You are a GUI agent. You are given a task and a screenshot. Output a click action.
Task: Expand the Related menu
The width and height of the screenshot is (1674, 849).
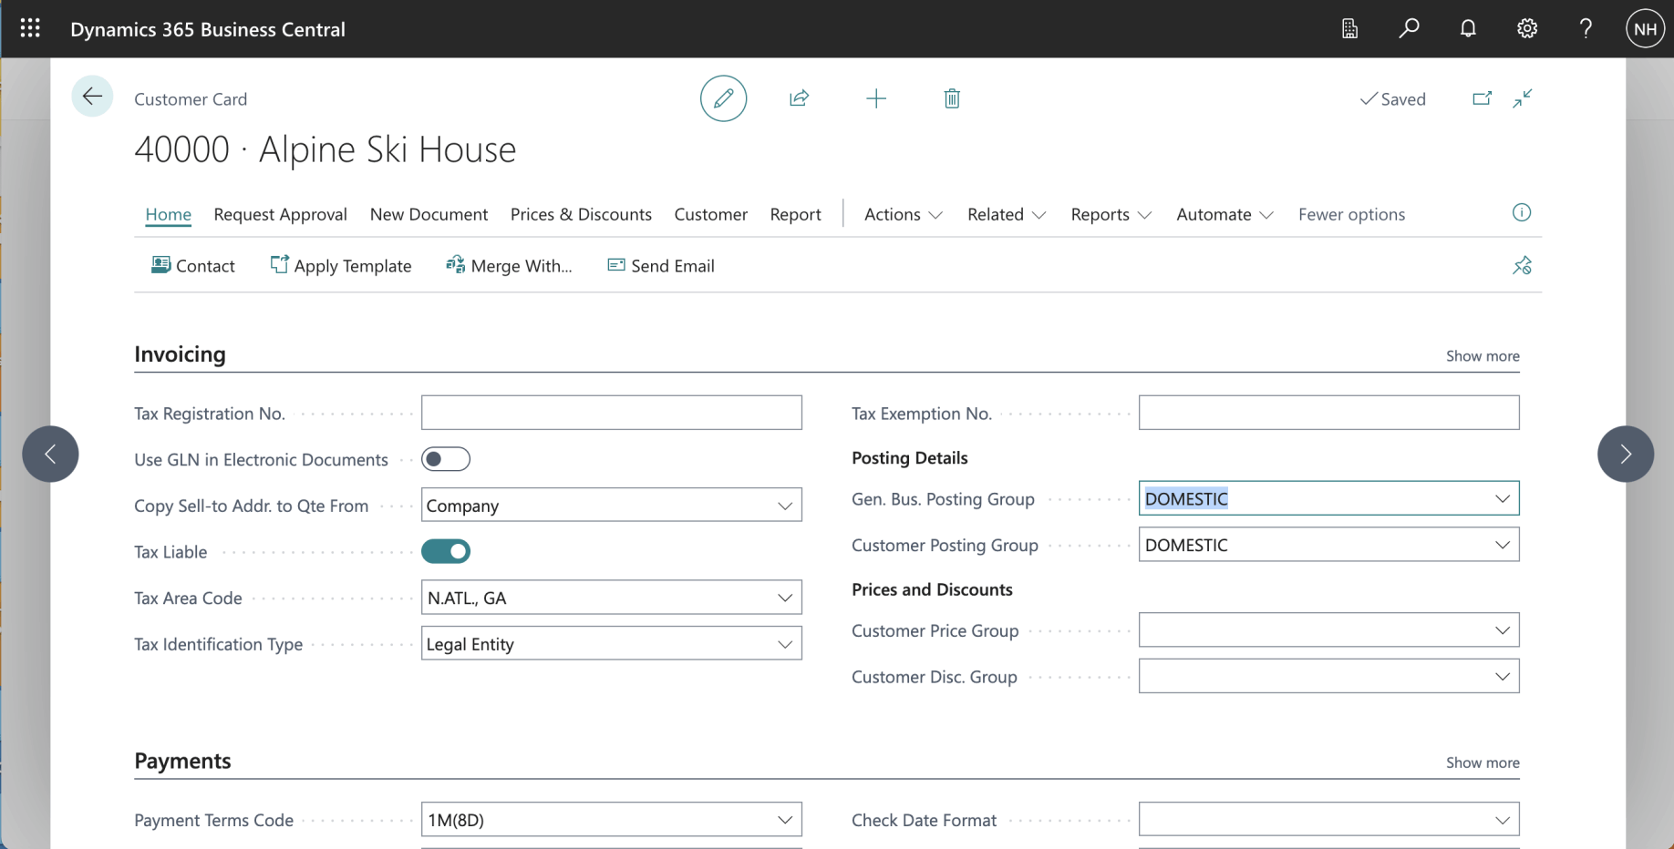pos(1006,214)
